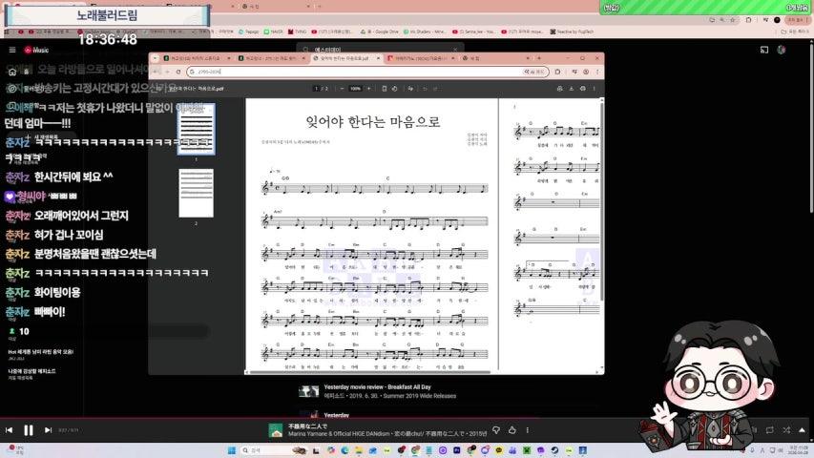Open the front browser three-dot menu
Screen dimensions: 814x458
[597, 72]
